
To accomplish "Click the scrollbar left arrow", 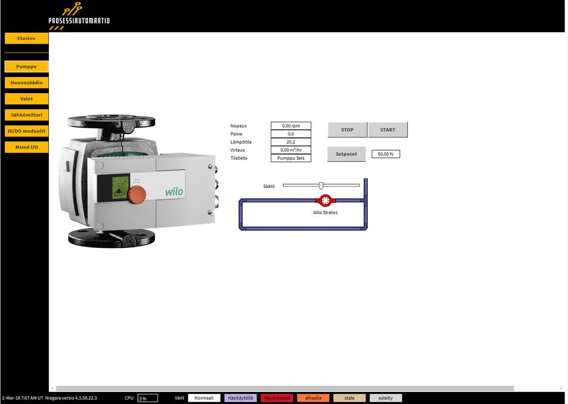I will coord(52,388).
